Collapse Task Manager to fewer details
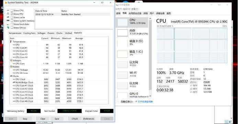The height and width of the screenshot is (124, 238). (x=127, y=102)
